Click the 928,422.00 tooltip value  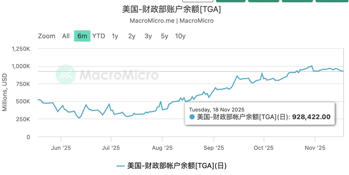(x=311, y=117)
